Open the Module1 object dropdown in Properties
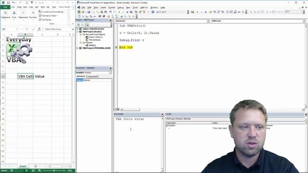The height and width of the screenshot is (173, 308). tap(110, 73)
